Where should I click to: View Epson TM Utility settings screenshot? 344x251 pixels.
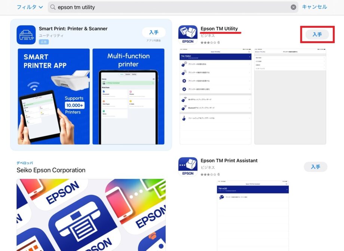tap(290, 97)
